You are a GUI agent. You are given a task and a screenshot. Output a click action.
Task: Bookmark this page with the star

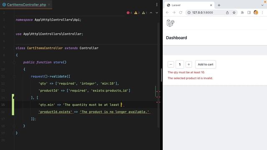point(234,12)
